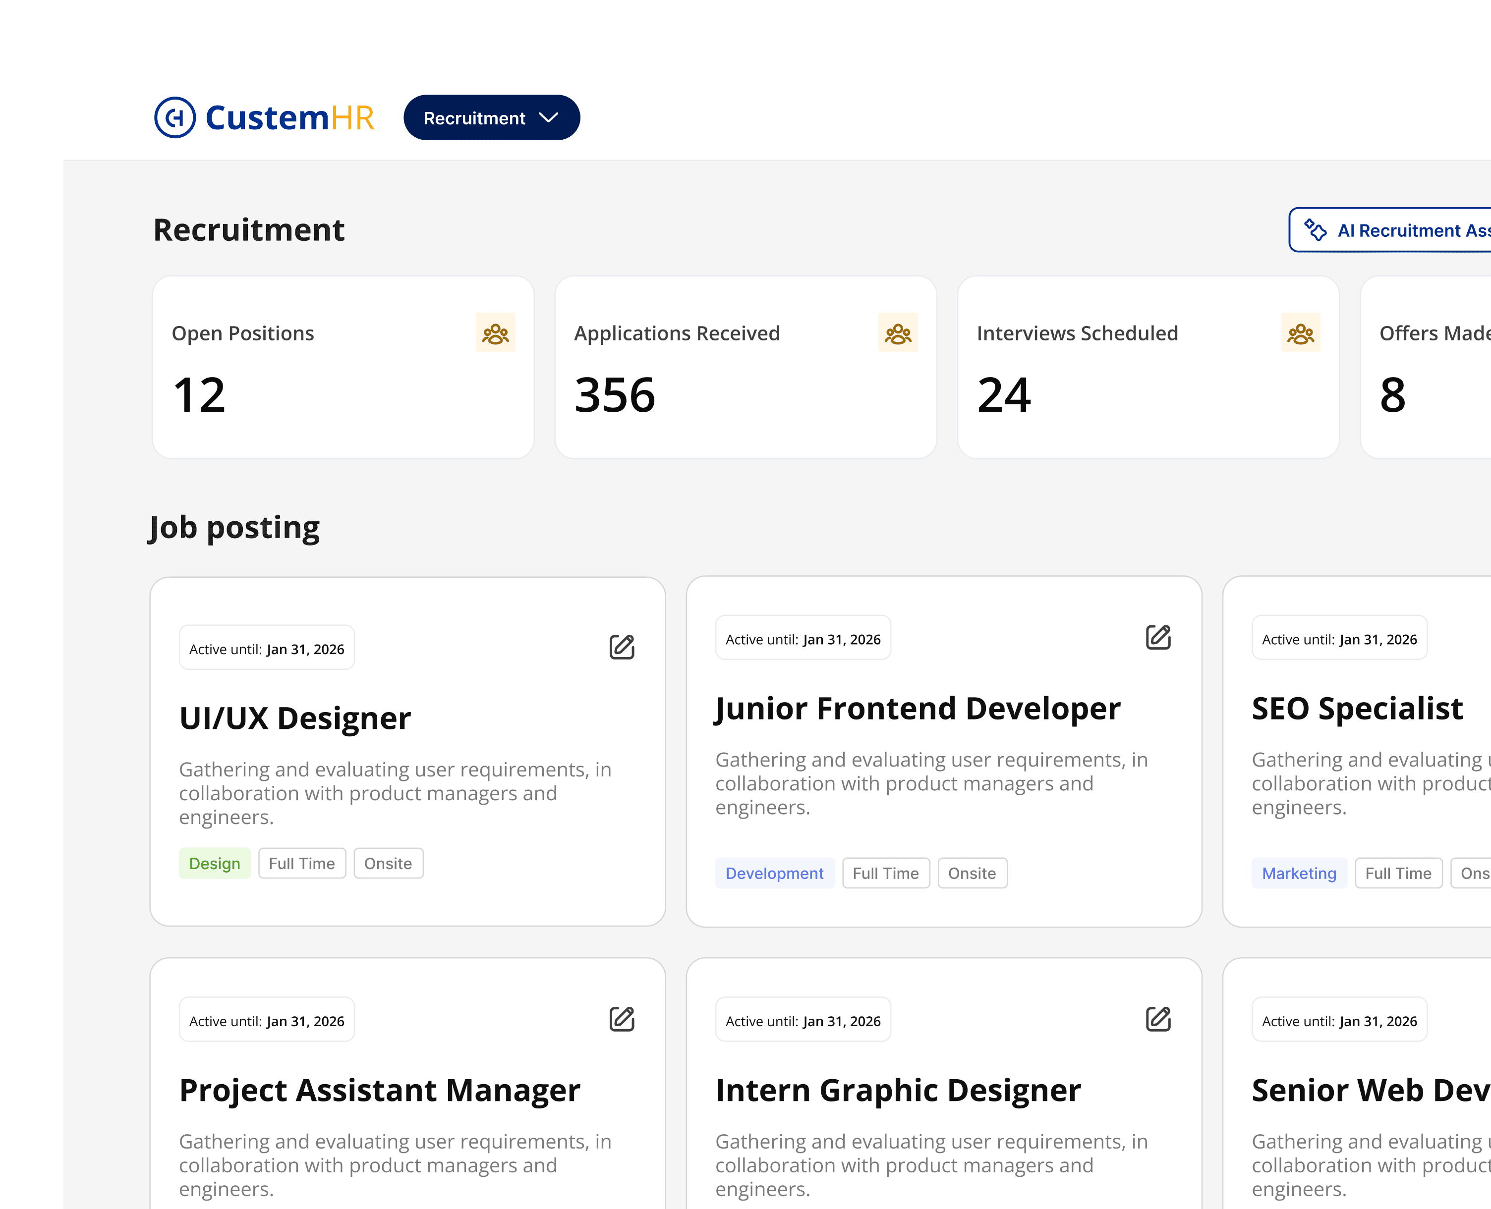
Task: Open the Project Assistant Manager job title
Action: coord(380,1090)
